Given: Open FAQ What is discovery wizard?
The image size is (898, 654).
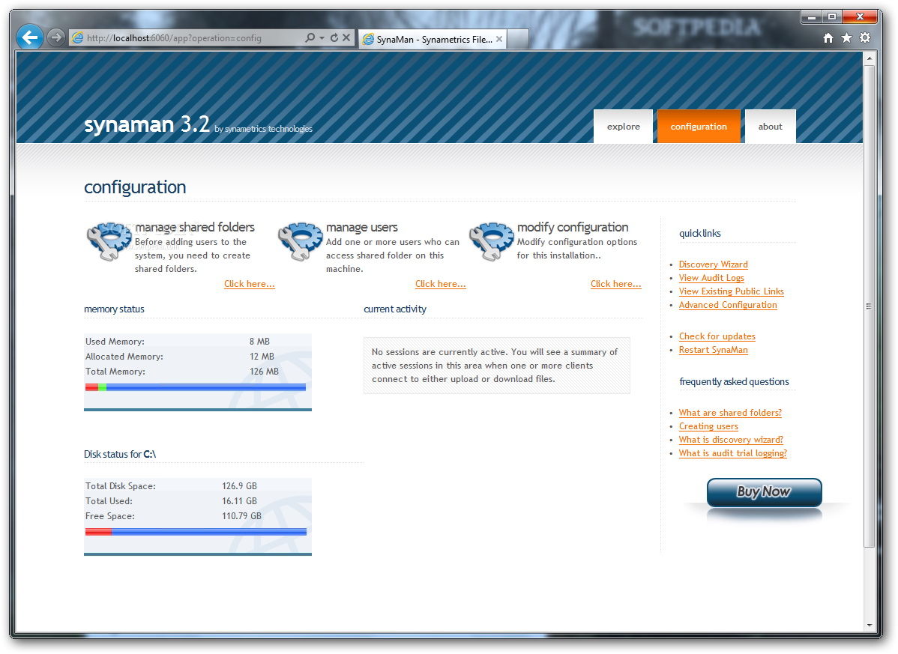Looking at the screenshot, I should point(731,440).
